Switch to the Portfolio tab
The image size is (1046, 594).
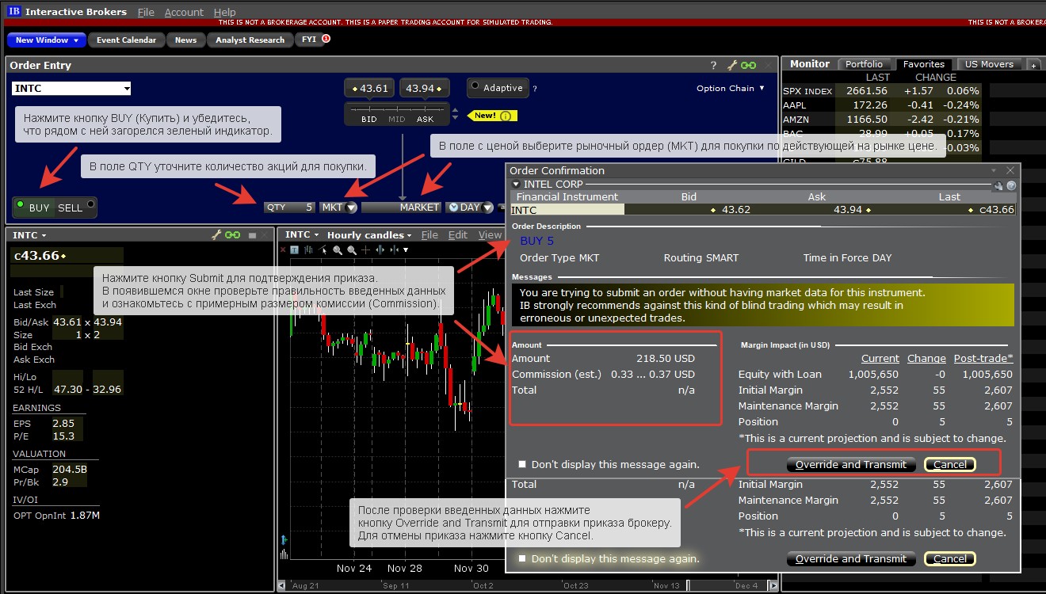pos(864,64)
